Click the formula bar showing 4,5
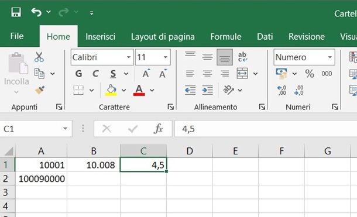This screenshot has height=217, width=357. pos(266,129)
